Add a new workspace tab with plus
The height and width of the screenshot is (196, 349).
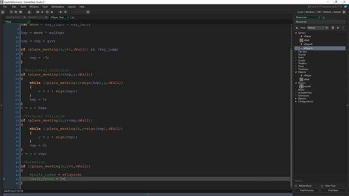pos(73,17)
